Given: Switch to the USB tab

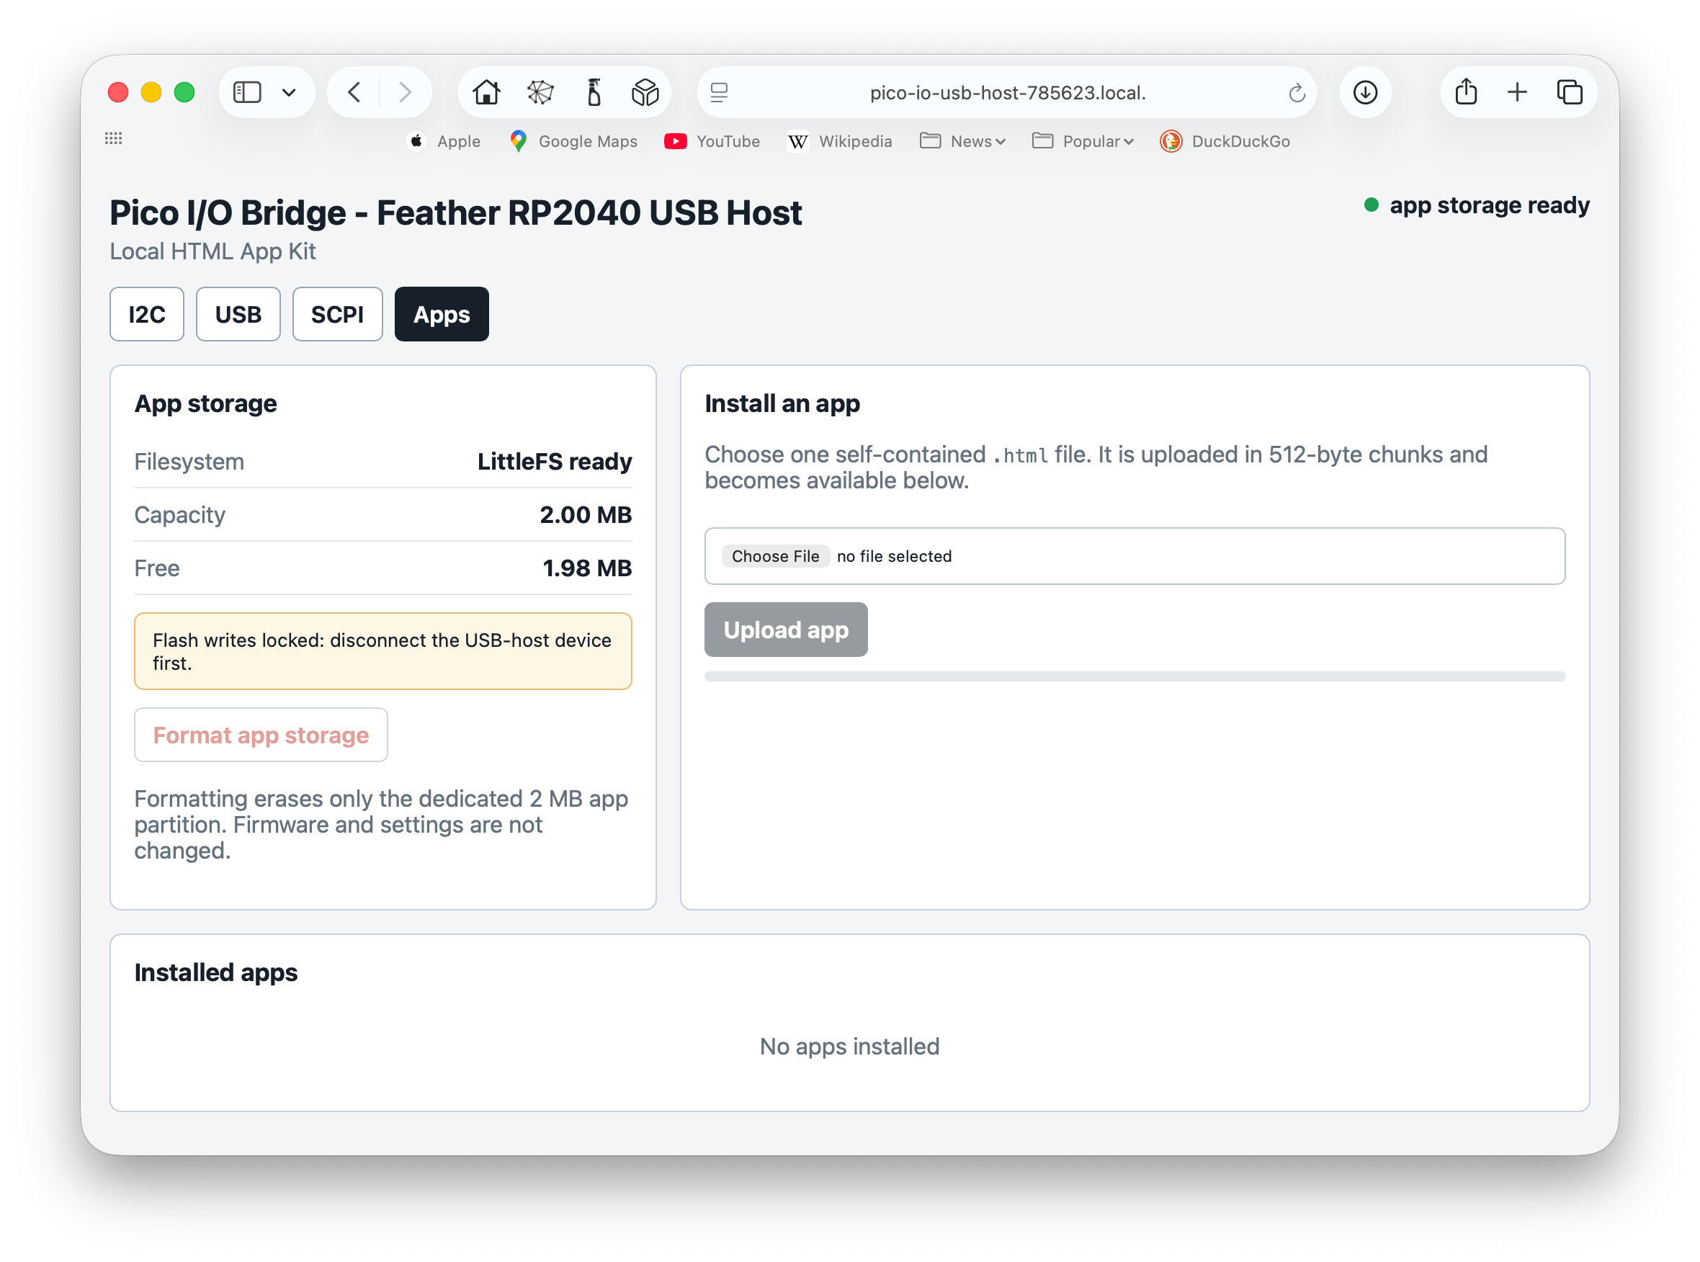Looking at the screenshot, I should (x=238, y=314).
